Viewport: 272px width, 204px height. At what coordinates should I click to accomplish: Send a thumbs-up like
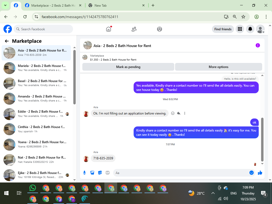[x=260, y=173]
